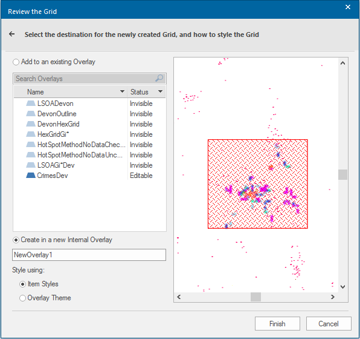Image resolution: width=360 pixels, height=339 pixels.
Task: Click the scroll-right arrow under the preview
Action: [332, 297]
